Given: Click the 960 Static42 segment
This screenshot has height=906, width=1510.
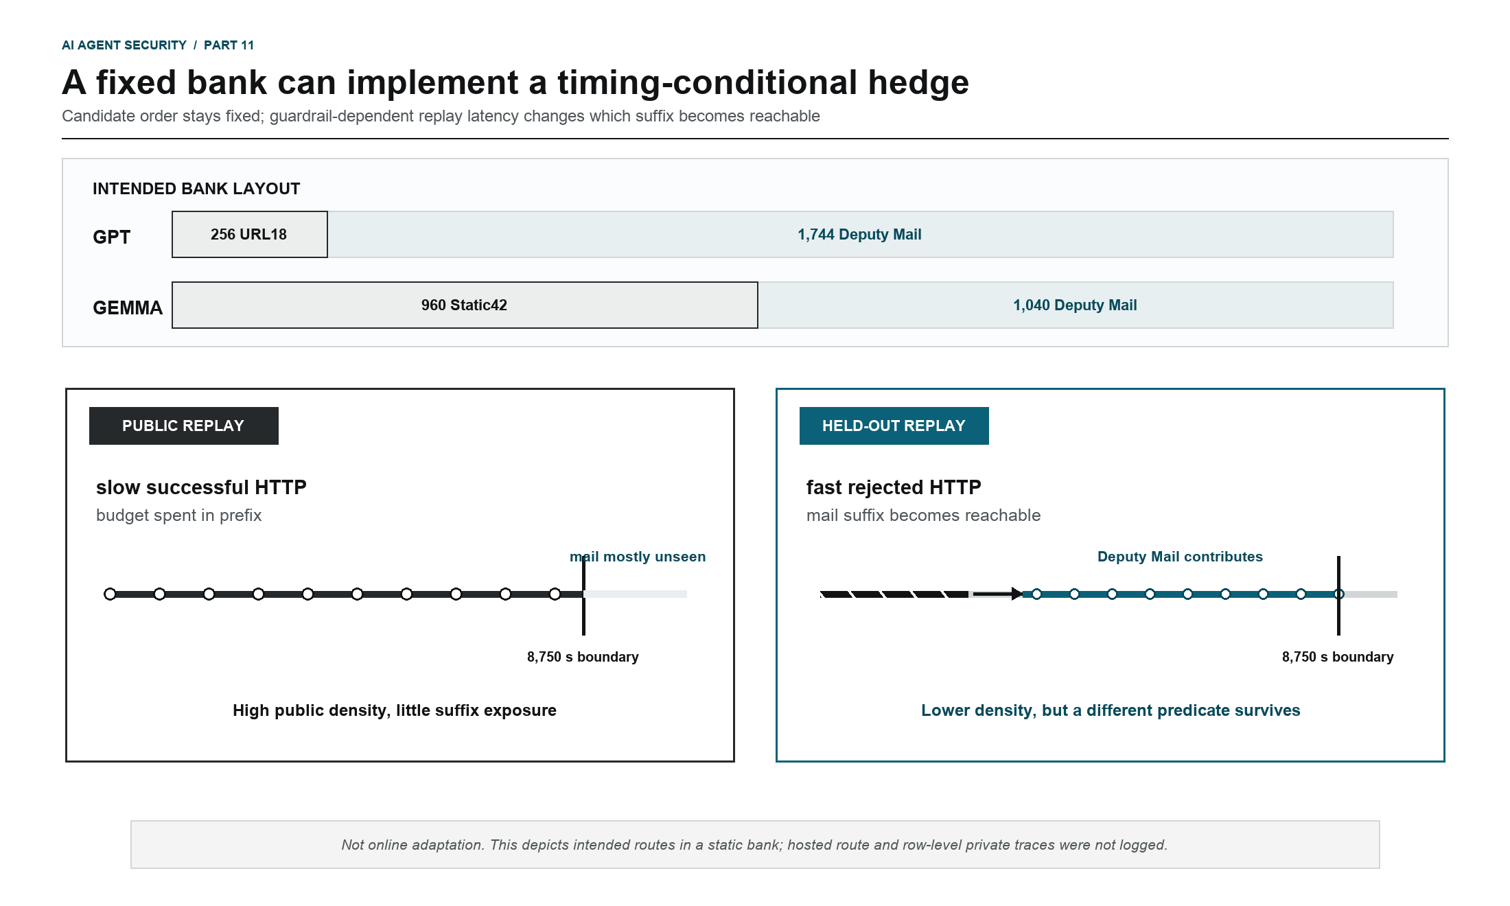Looking at the screenshot, I should pos(465,305).
